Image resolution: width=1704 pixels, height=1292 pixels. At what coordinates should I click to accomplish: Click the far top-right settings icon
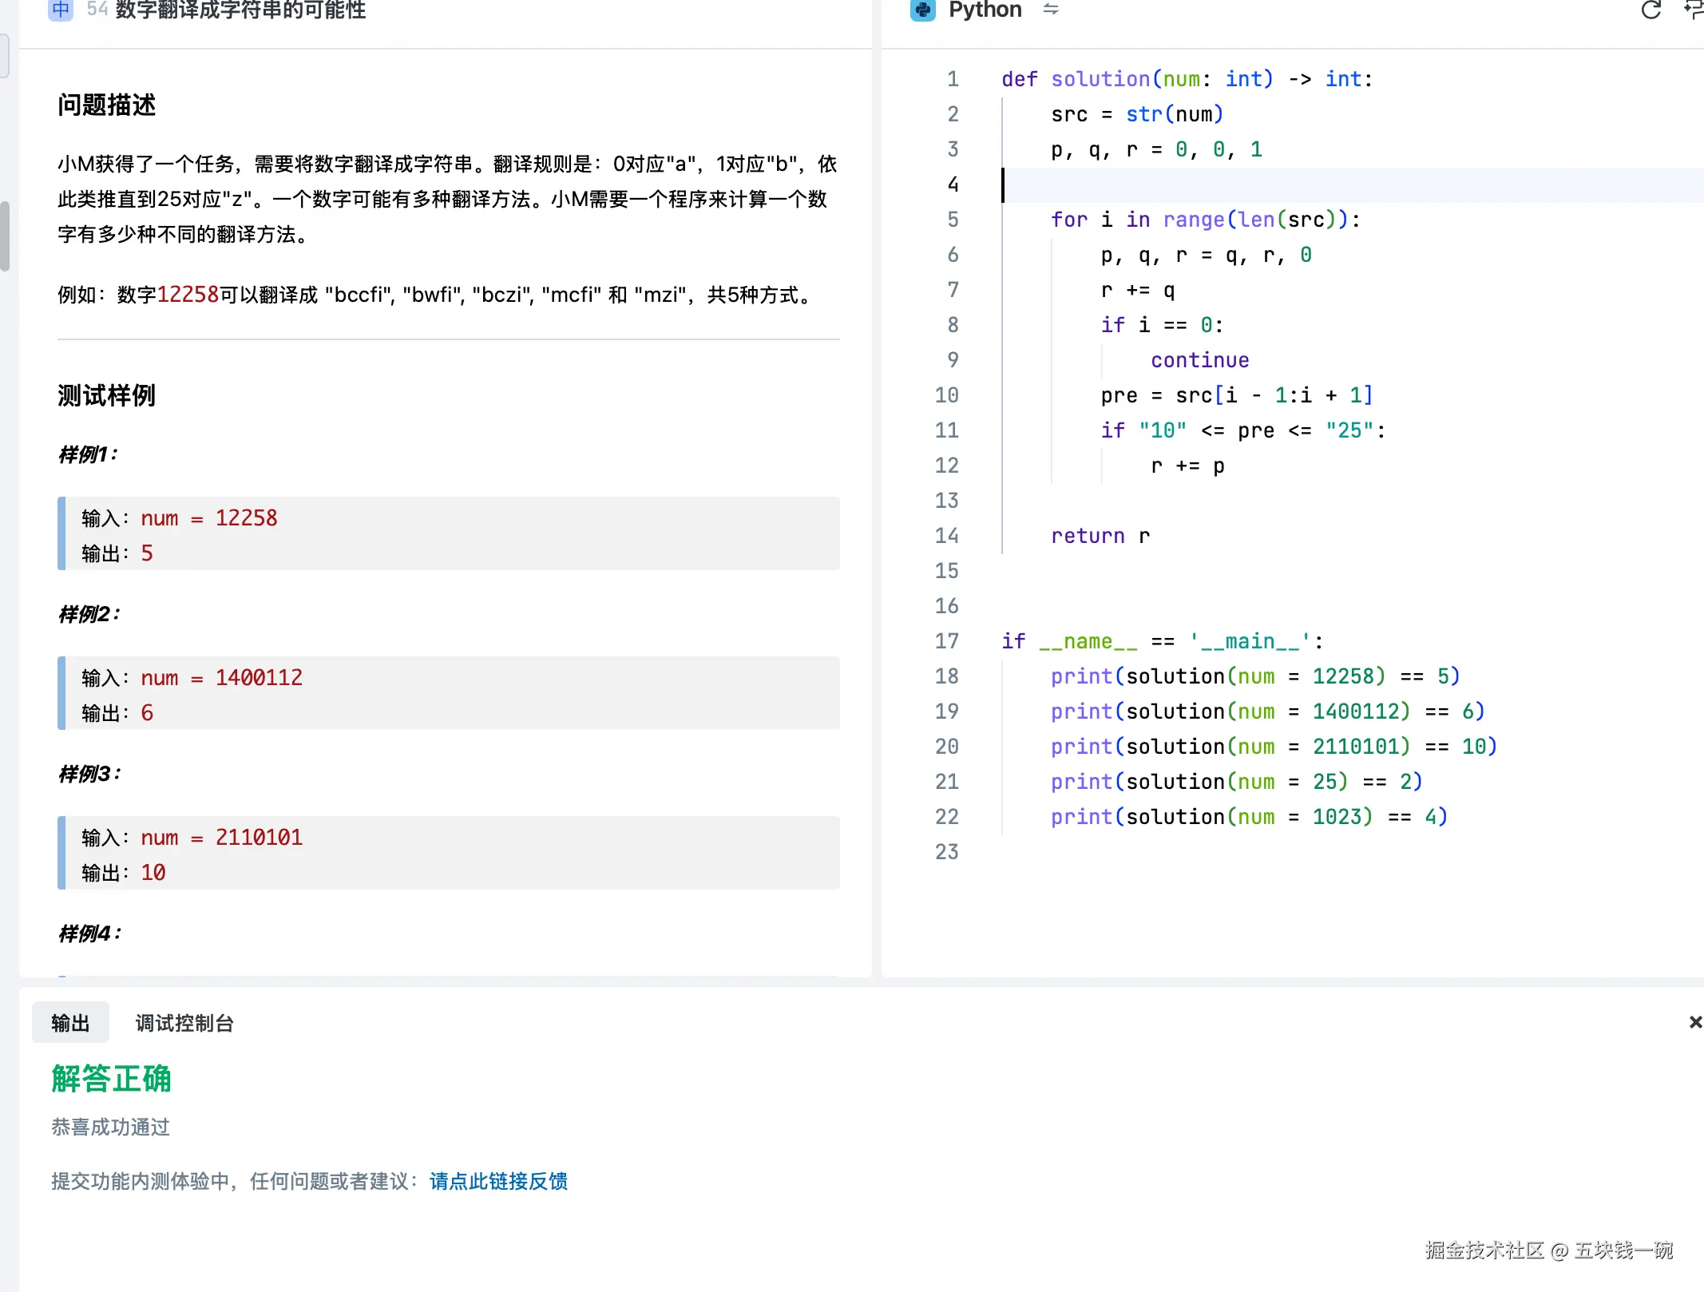point(1694,11)
